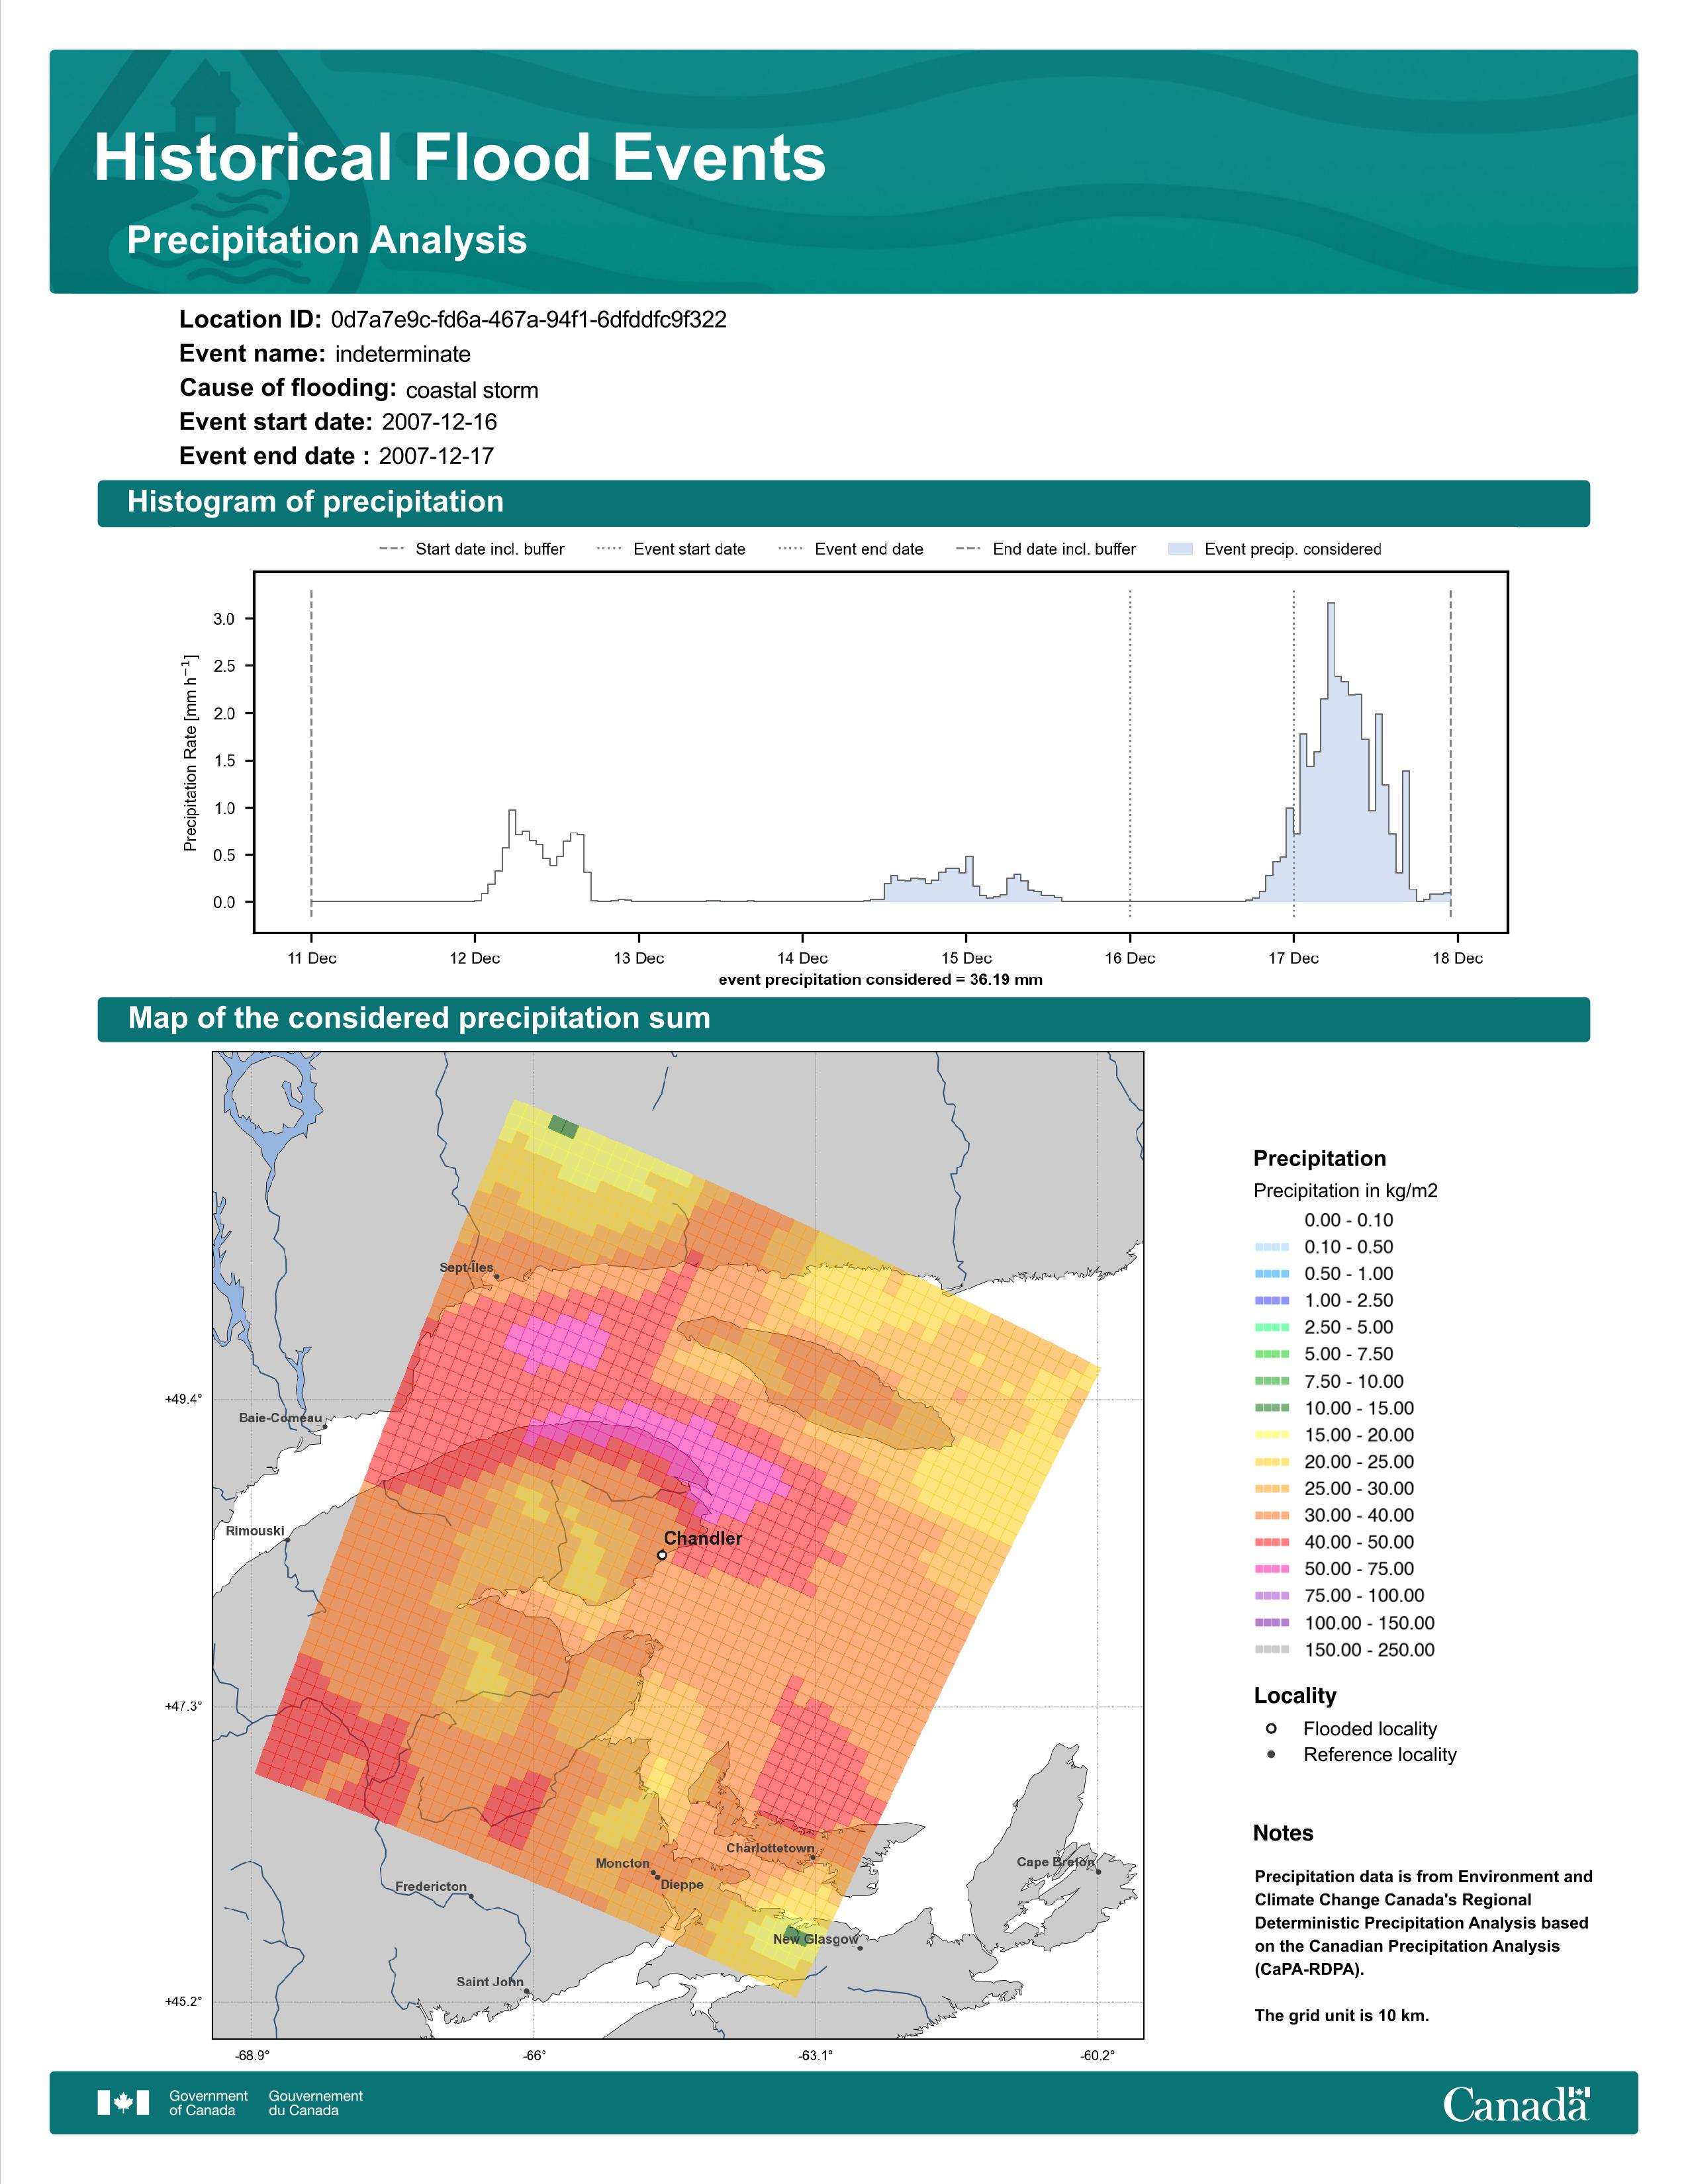
Task: Click the Canada wordmark in the footer
Action: pos(1516,2104)
